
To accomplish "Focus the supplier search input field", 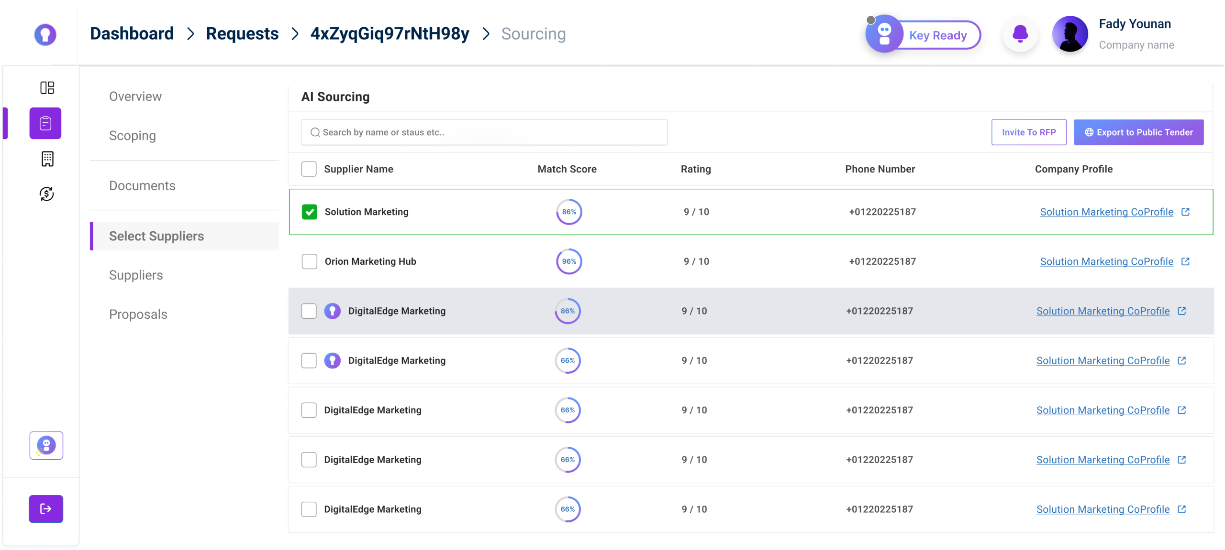I will coord(483,132).
